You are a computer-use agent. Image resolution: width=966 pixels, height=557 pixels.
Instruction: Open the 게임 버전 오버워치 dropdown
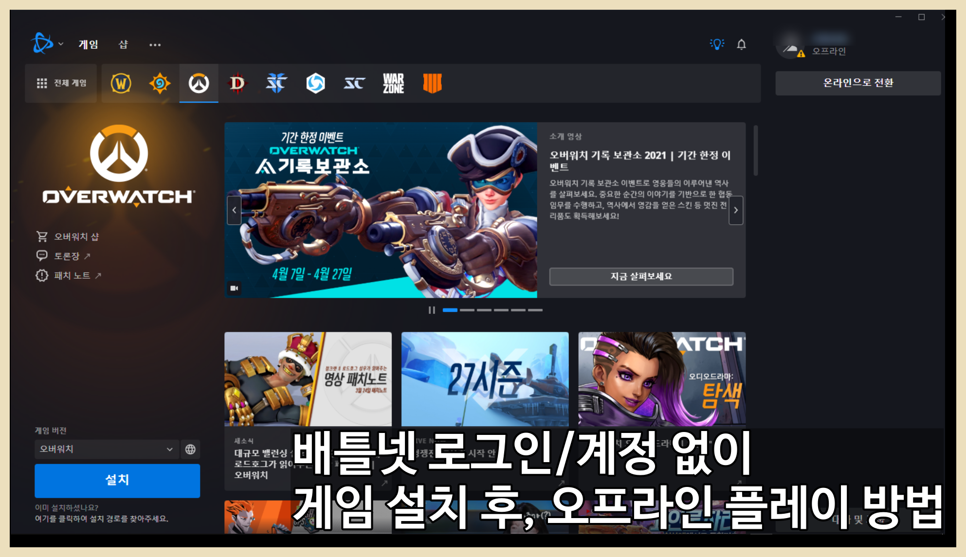click(x=106, y=449)
